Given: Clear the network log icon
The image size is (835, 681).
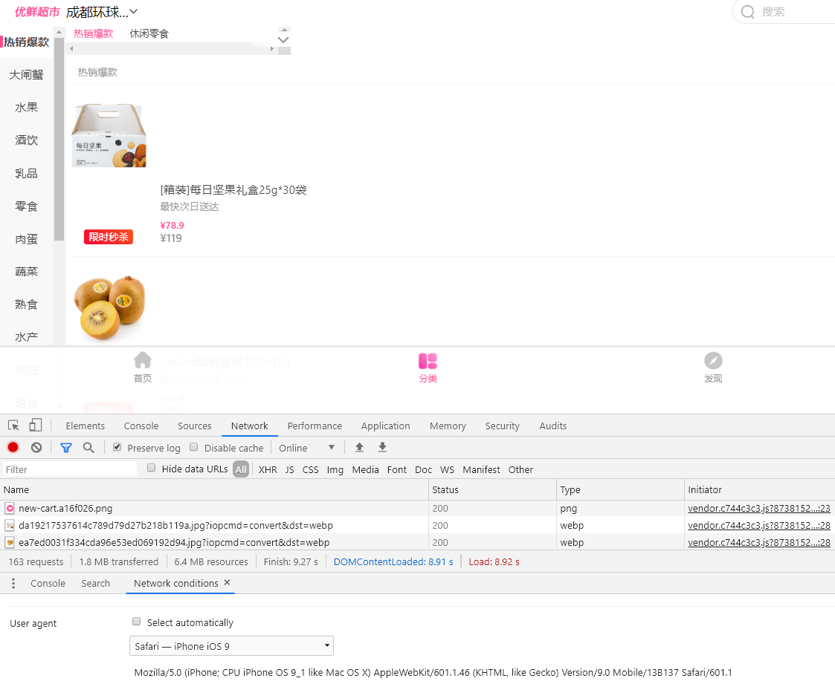Looking at the screenshot, I should click(x=36, y=447).
